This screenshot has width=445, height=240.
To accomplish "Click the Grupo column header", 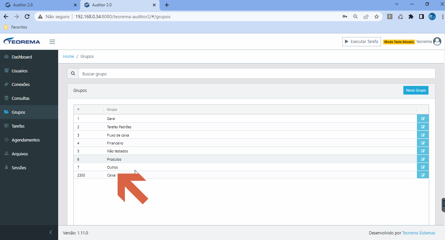I will (112, 109).
